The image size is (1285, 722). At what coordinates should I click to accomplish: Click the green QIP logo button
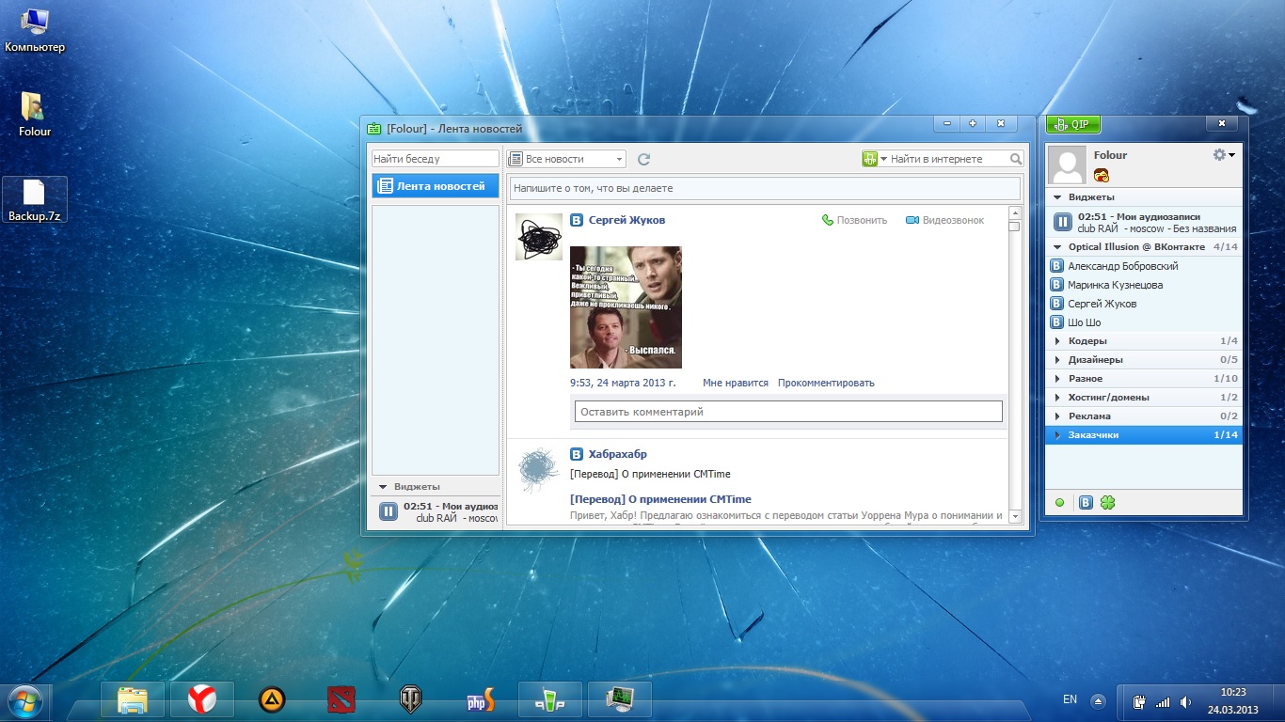1073,124
